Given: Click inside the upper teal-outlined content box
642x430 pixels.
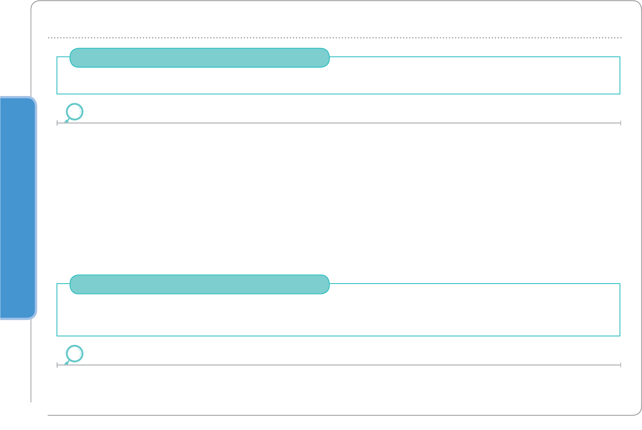Looking at the screenshot, I should click(441, 78).
